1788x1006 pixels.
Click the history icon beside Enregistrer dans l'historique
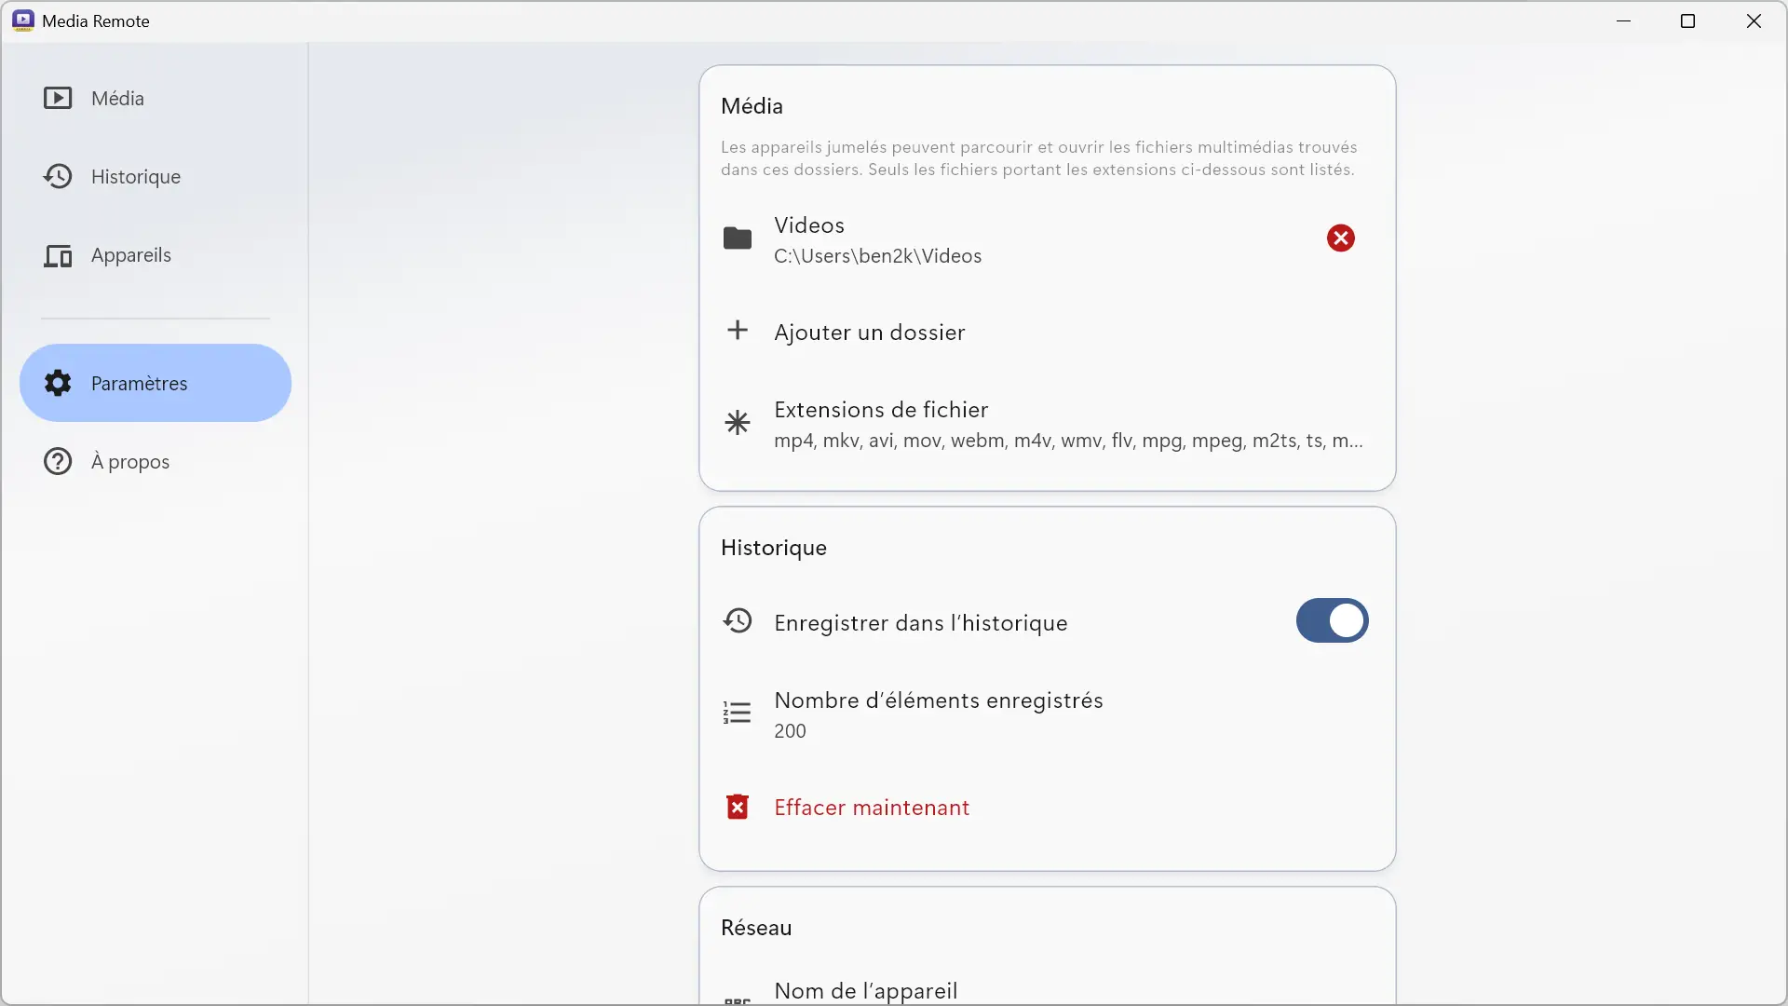[738, 620]
